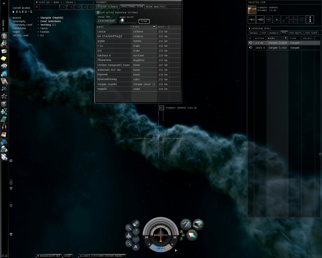Select the PVP Battle overview tab

point(296,33)
